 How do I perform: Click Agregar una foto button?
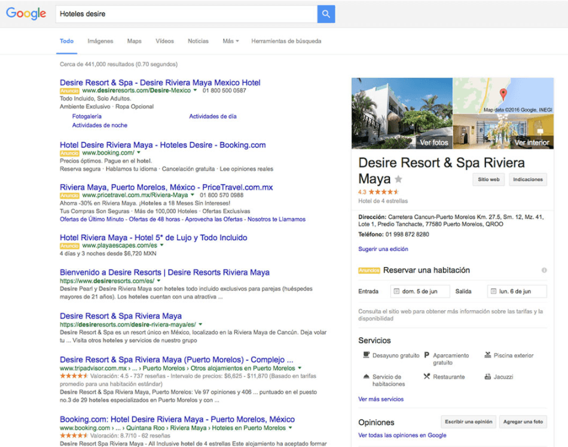pyautogui.click(x=523, y=422)
